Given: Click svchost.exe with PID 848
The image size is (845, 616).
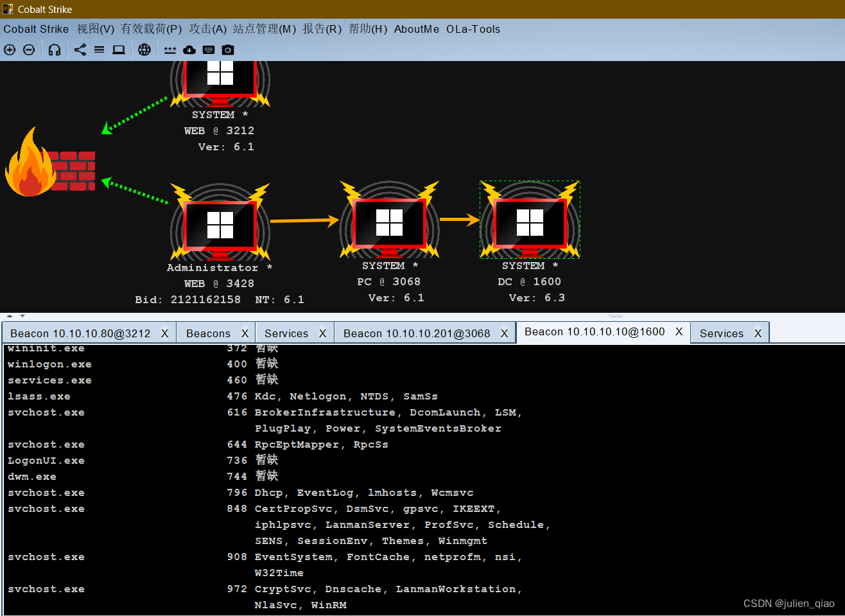Looking at the screenshot, I should click(x=46, y=509).
